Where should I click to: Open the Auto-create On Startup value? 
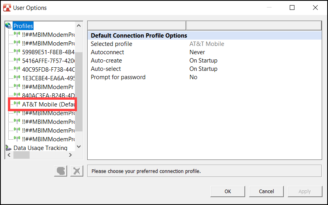pos(203,61)
